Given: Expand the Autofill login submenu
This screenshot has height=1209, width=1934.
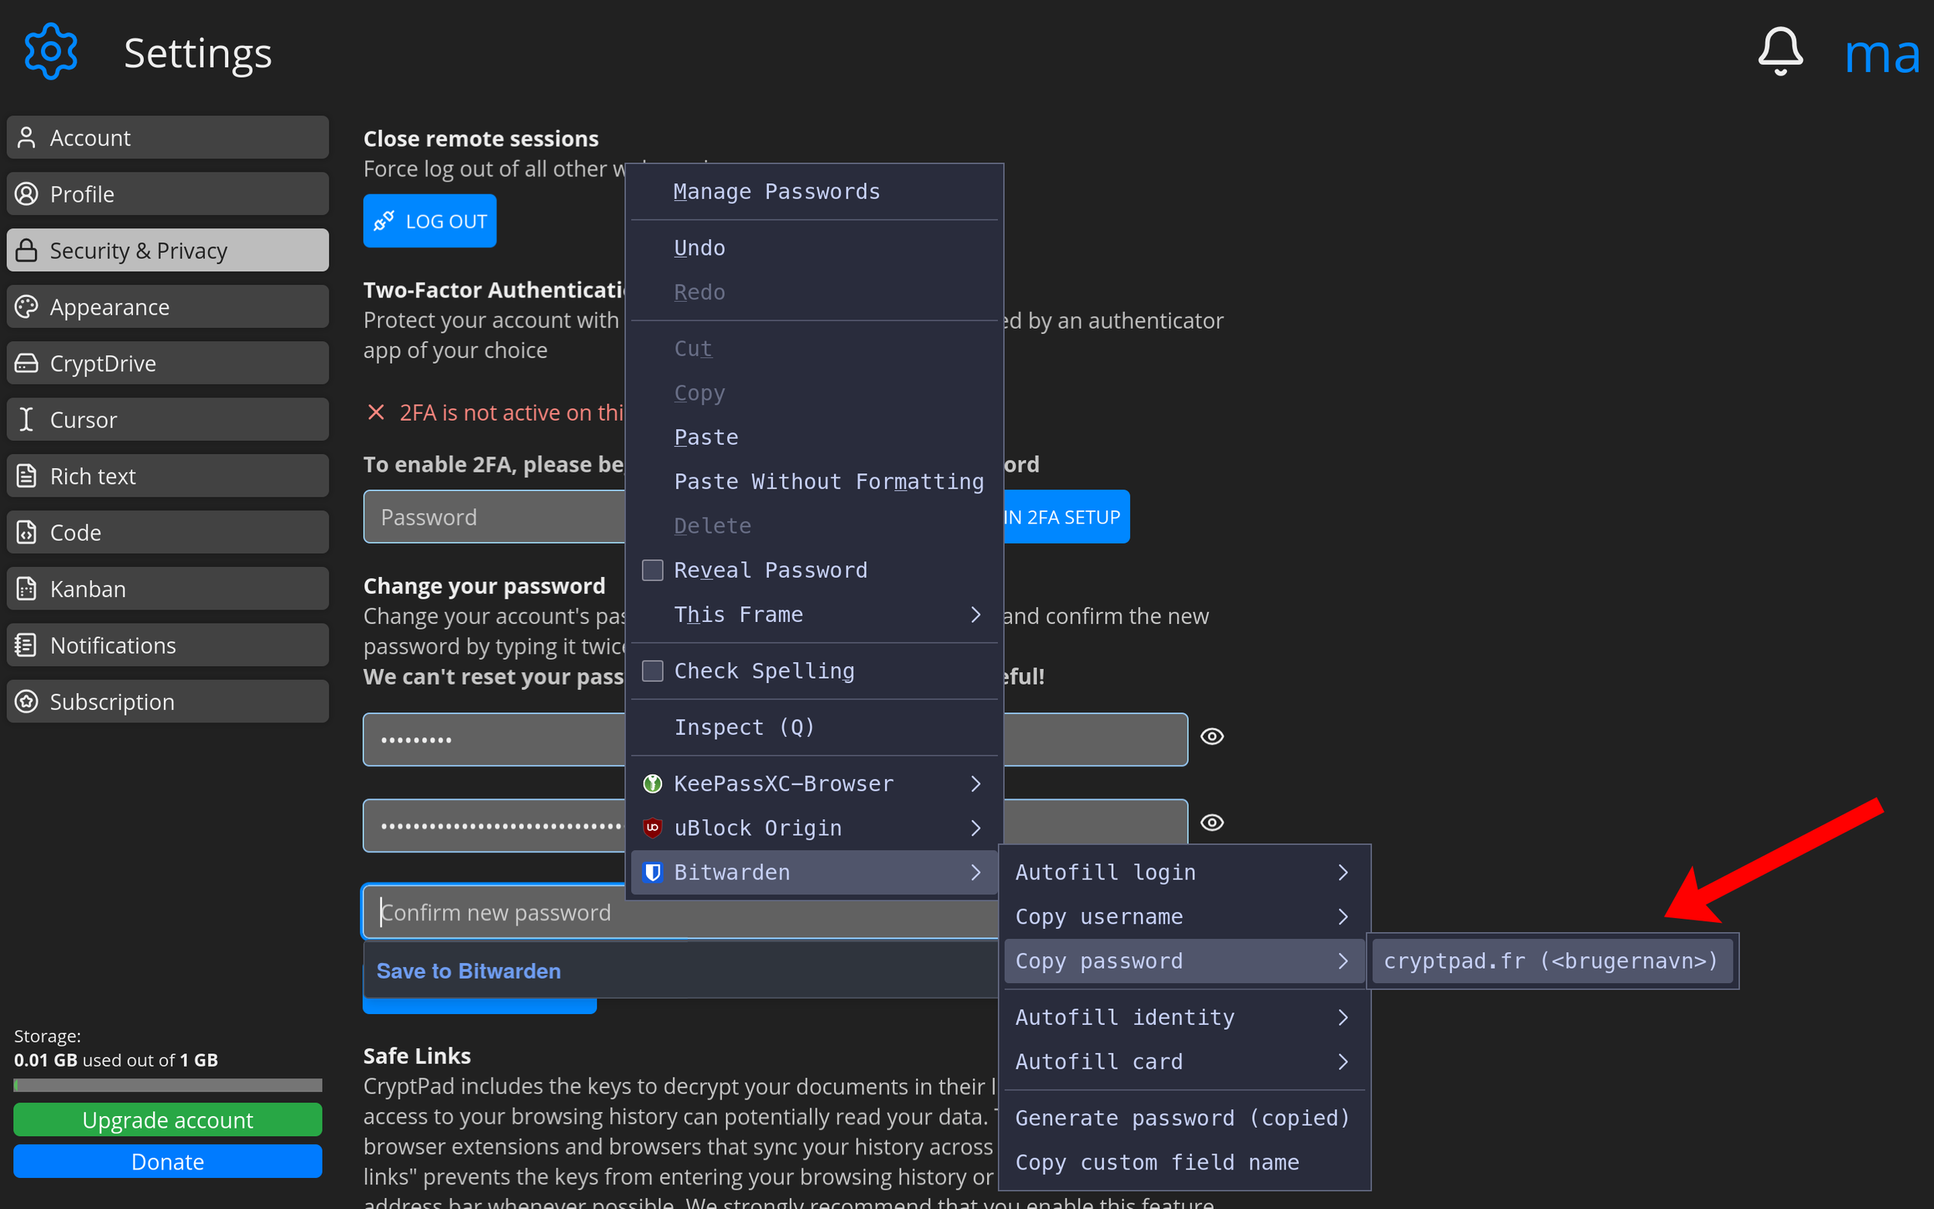Looking at the screenshot, I should [x=1105, y=872].
